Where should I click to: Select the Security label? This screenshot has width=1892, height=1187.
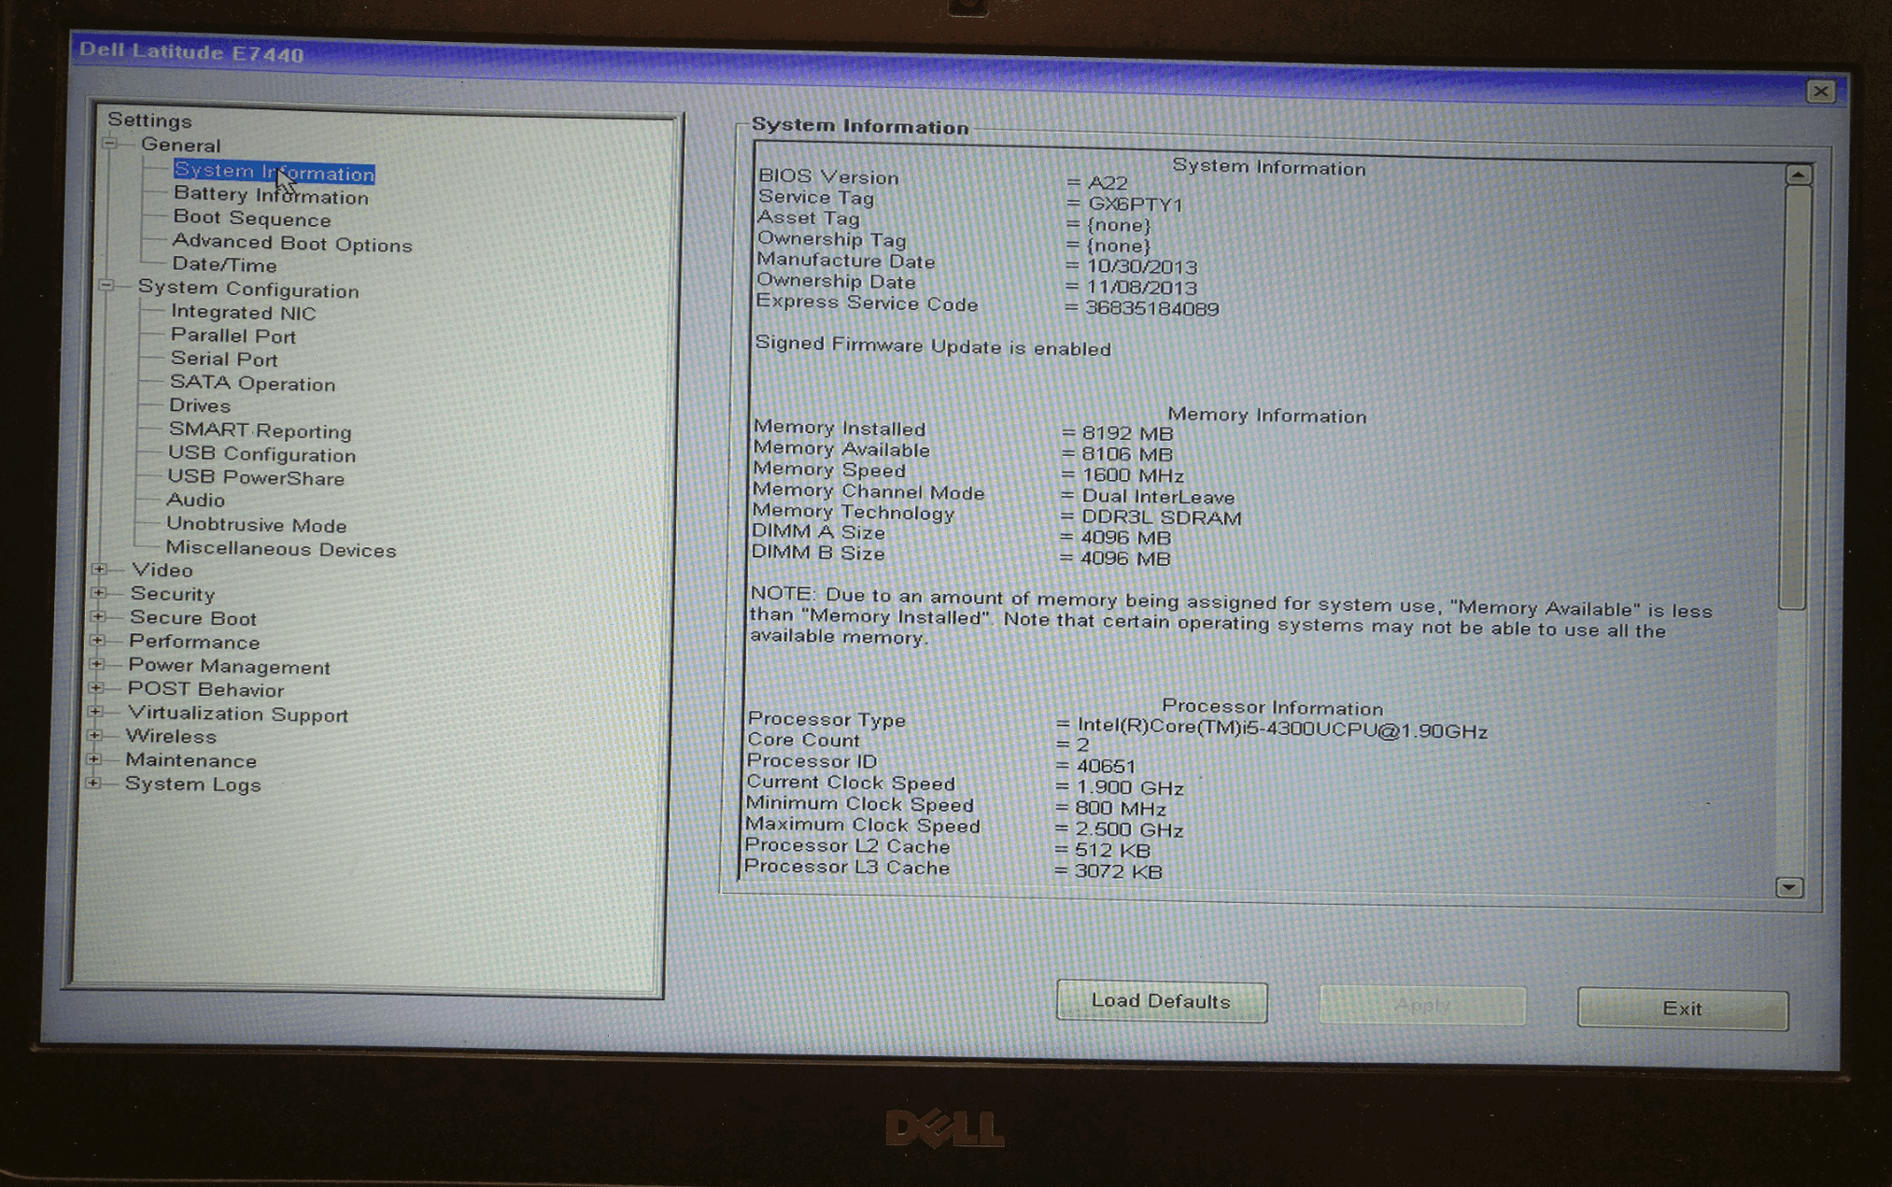[x=173, y=594]
